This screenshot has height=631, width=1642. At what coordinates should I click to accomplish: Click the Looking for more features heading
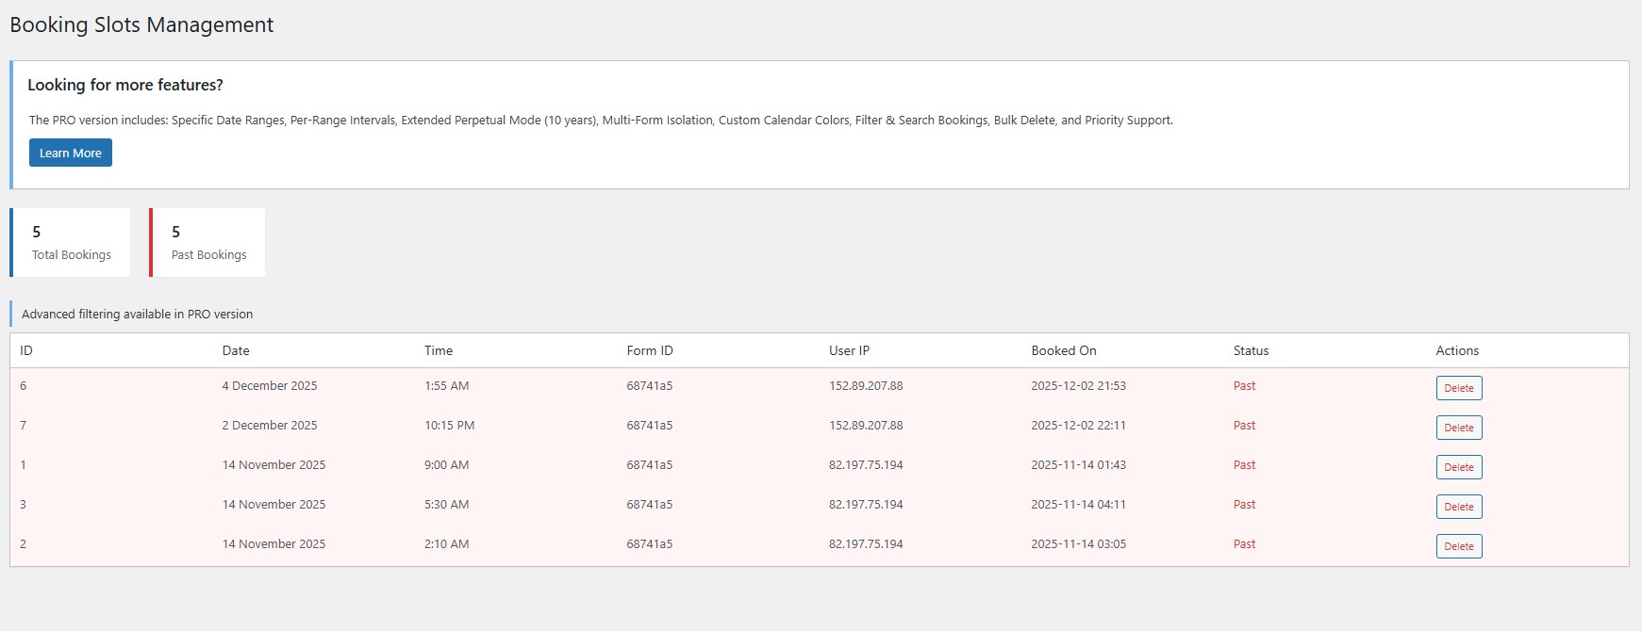coord(125,85)
